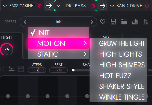Toggle Bass Cabinet power button
The image size is (152, 105).
tap(40, 6)
